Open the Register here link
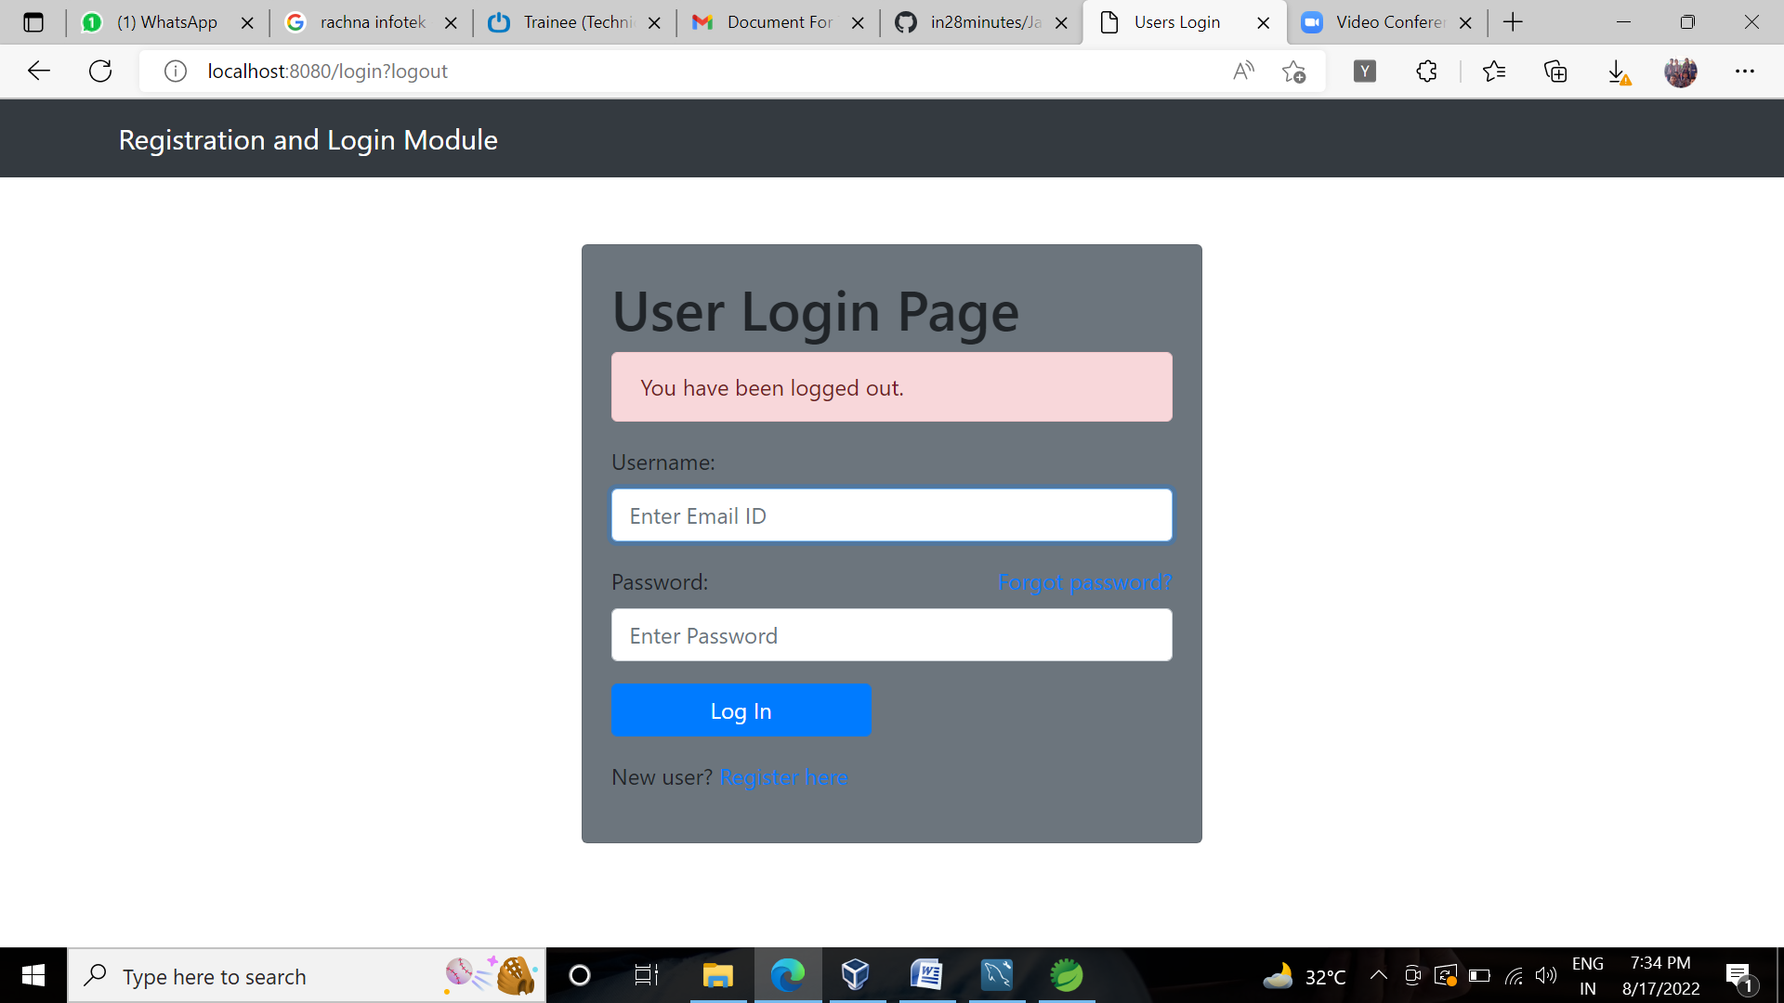 [x=783, y=777]
